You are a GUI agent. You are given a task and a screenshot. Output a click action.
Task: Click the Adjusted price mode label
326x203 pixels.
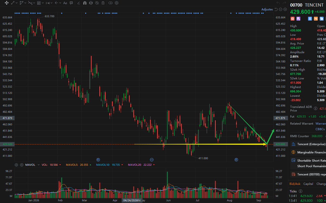point(267,9)
